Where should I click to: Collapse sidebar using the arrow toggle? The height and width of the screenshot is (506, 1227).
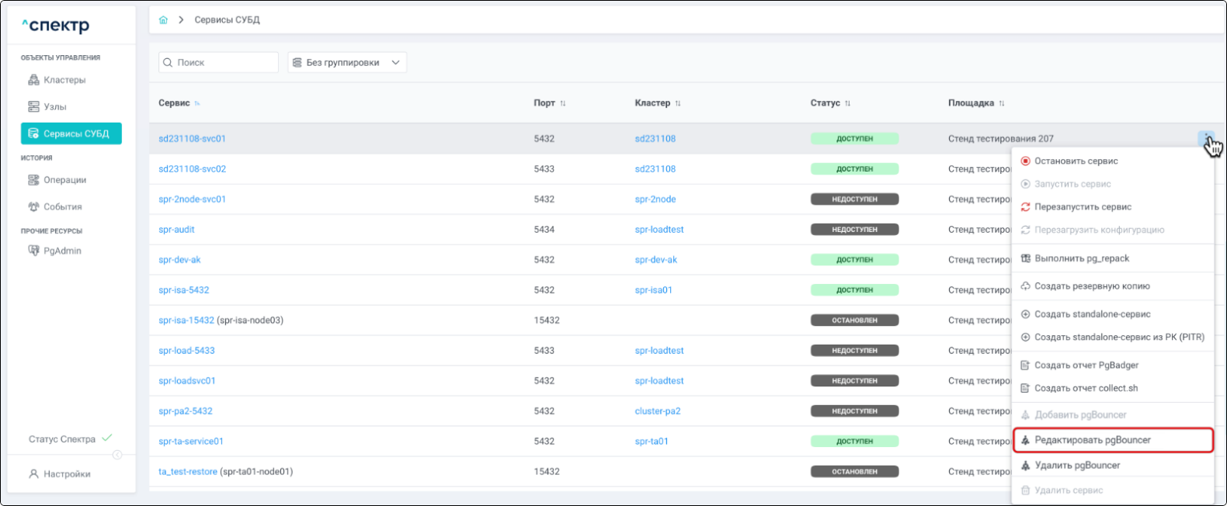(x=117, y=455)
